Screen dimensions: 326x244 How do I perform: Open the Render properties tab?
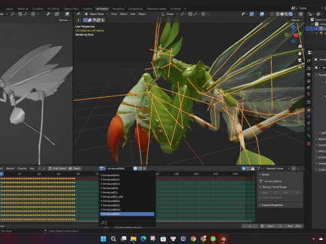[x=309, y=68]
